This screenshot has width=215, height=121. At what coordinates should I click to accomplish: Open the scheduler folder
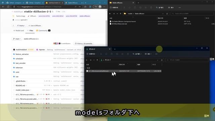[x=19, y=58]
